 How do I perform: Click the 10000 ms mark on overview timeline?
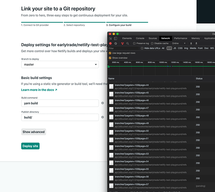click(163, 62)
